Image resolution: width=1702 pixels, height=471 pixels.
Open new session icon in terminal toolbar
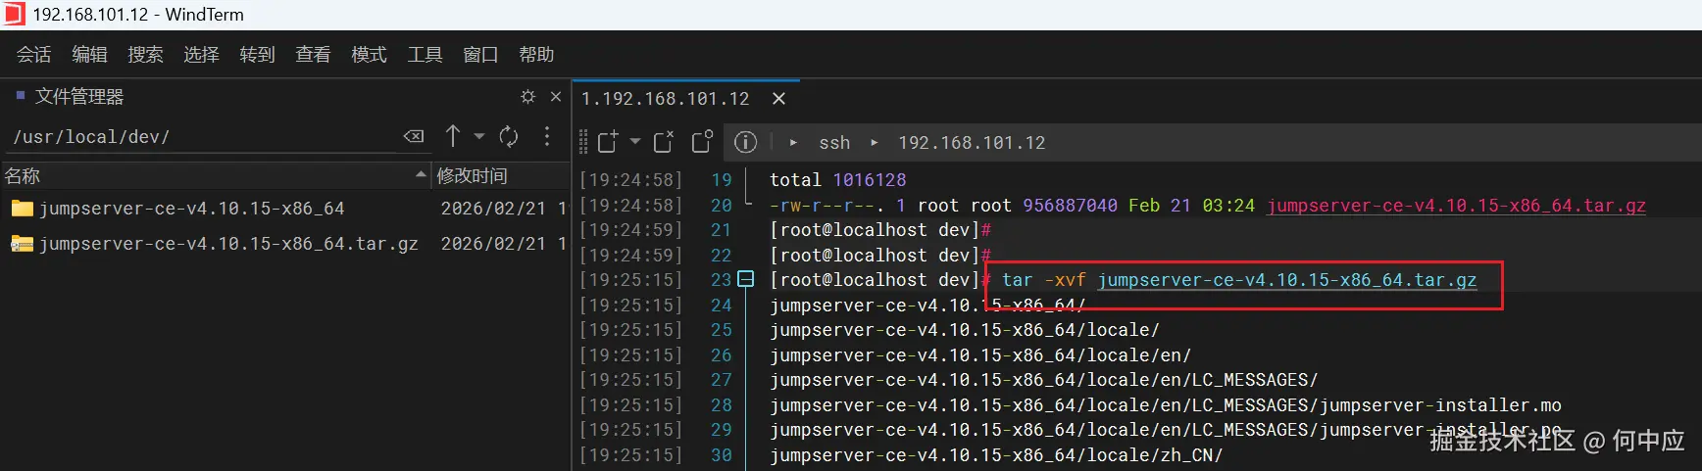[608, 142]
